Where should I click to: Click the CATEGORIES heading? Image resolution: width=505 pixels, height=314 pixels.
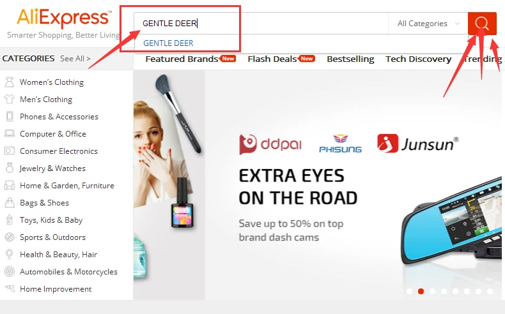[28, 59]
